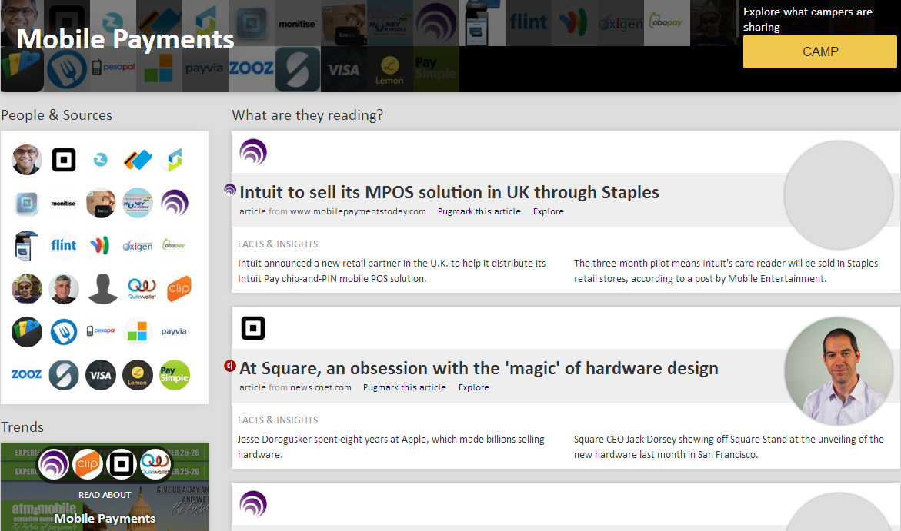
Task: Click the red cnet badge beside Square headline
Action: [x=230, y=366]
